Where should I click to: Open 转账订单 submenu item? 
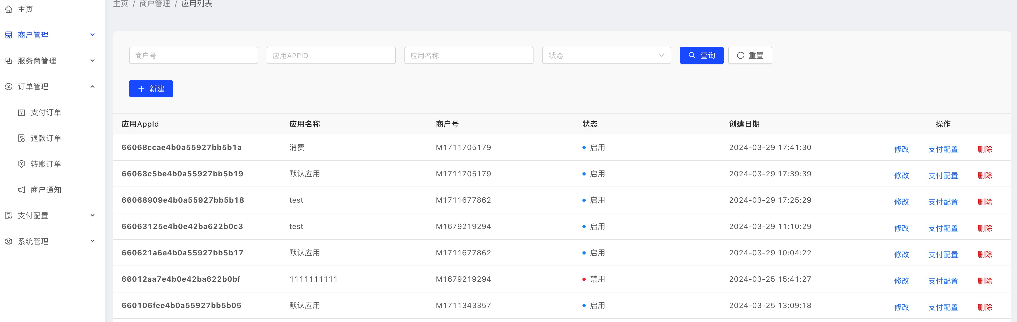pyautogui.click(x=46, y=164)
